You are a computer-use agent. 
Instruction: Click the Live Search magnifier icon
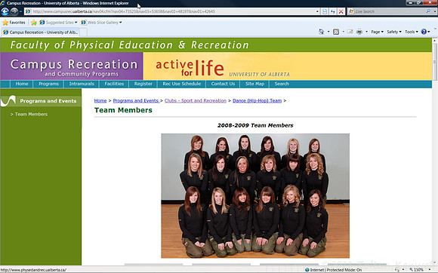pos(428,11)
